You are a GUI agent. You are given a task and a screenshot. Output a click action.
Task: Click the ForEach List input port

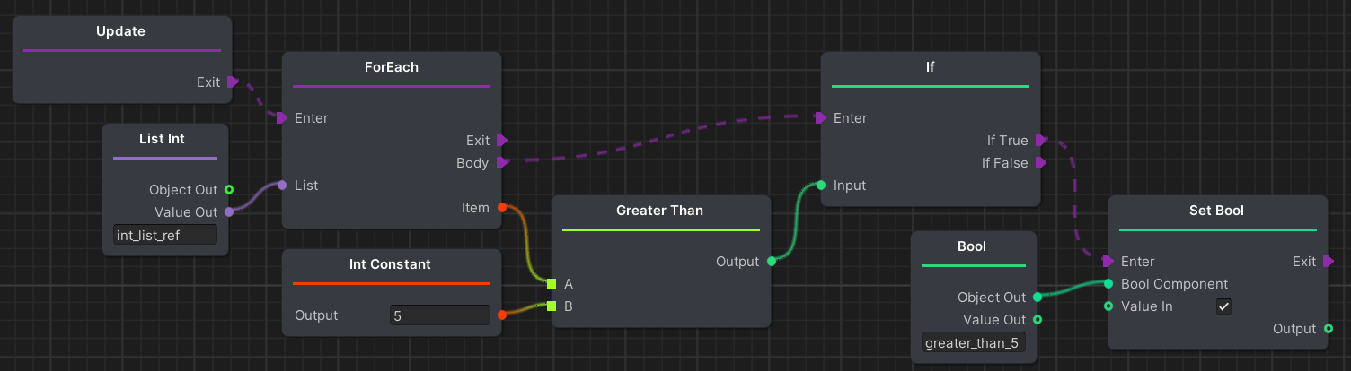click(x=282, y=185)
